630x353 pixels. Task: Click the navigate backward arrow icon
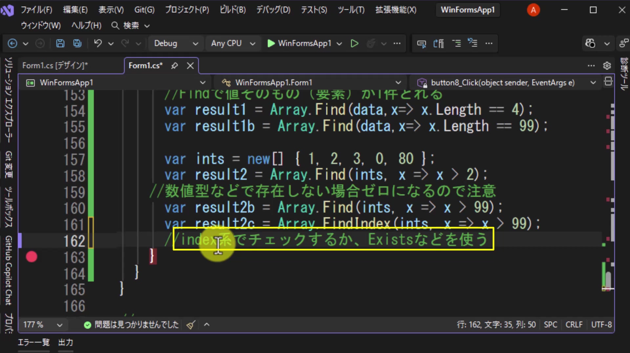click(12, 43)
